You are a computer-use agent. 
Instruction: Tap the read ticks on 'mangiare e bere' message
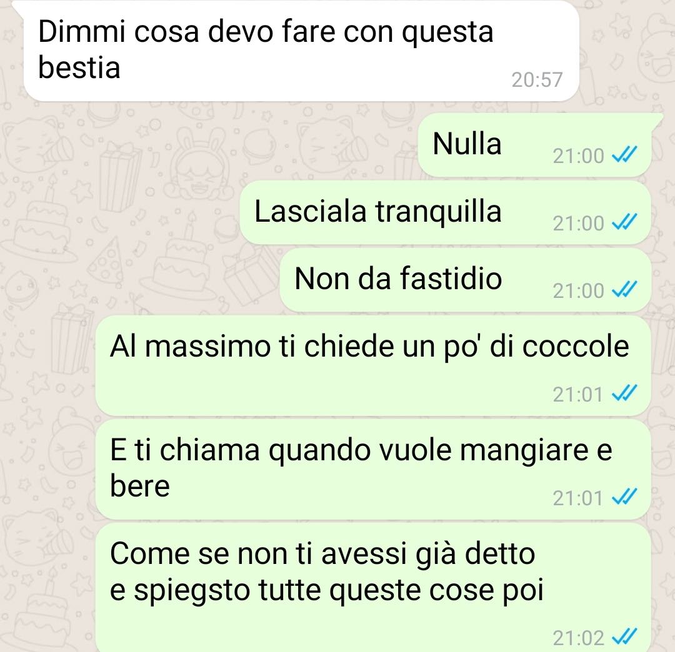coord(624,498)
